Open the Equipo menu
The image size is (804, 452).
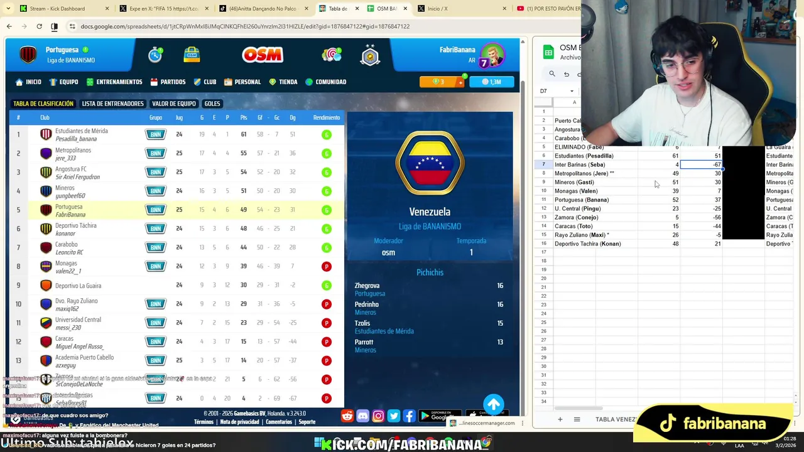click(64, 82)
